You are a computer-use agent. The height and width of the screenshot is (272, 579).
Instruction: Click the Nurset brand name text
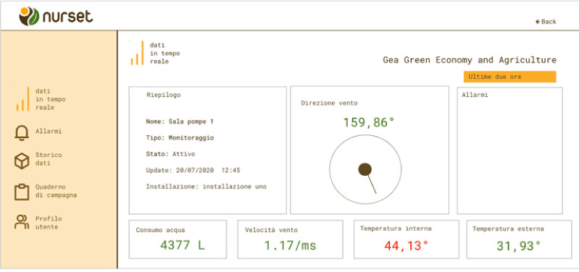point(67,17)
